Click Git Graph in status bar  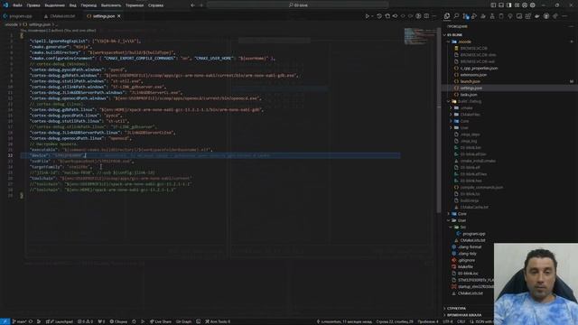[183, 321]
